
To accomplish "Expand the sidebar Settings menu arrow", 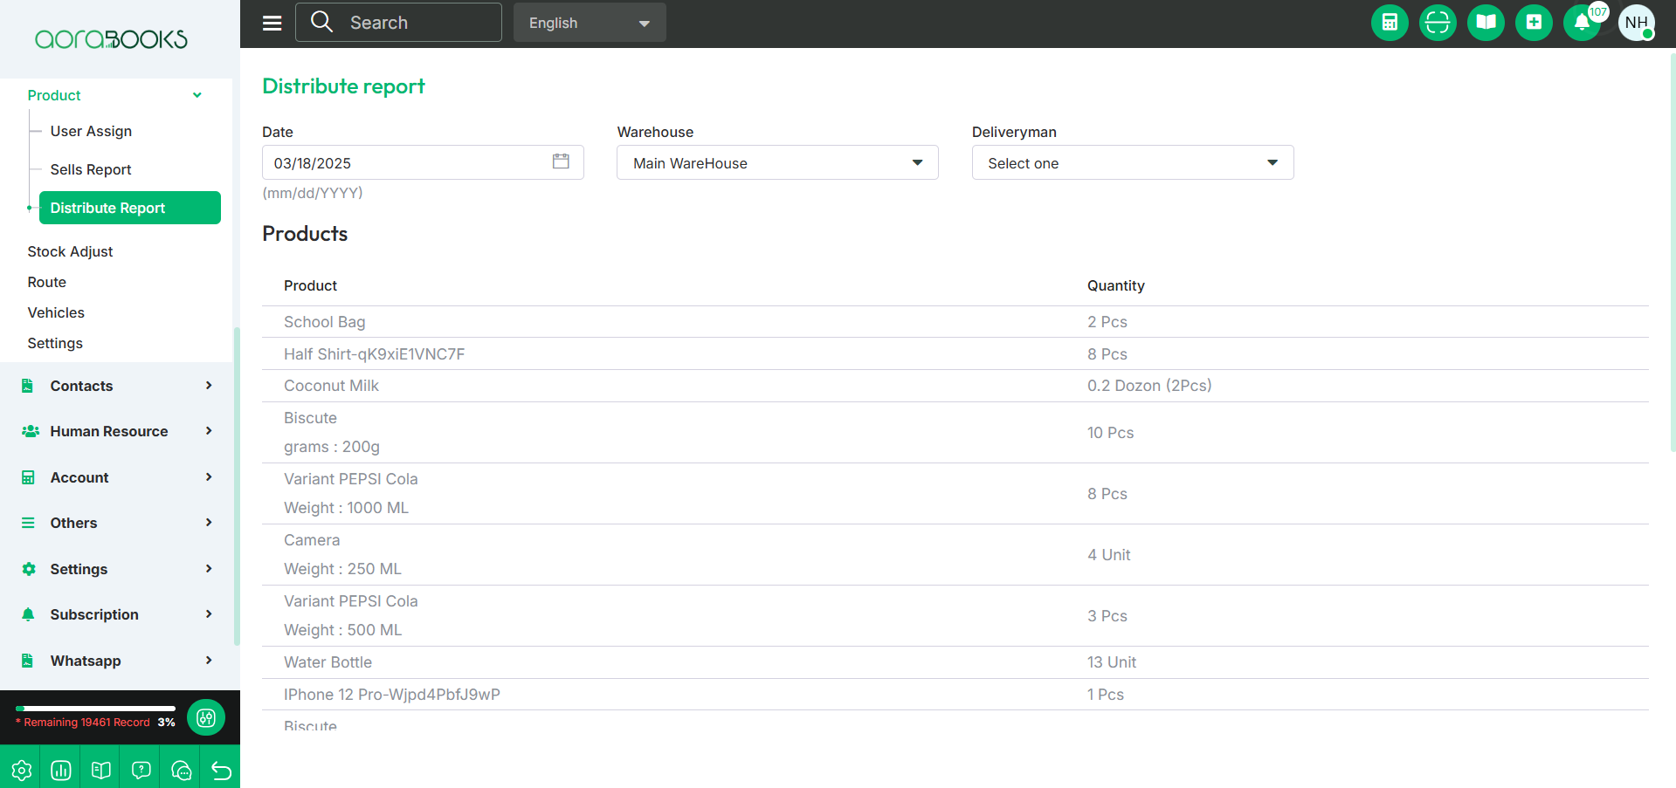I will (x=209, y=568).
